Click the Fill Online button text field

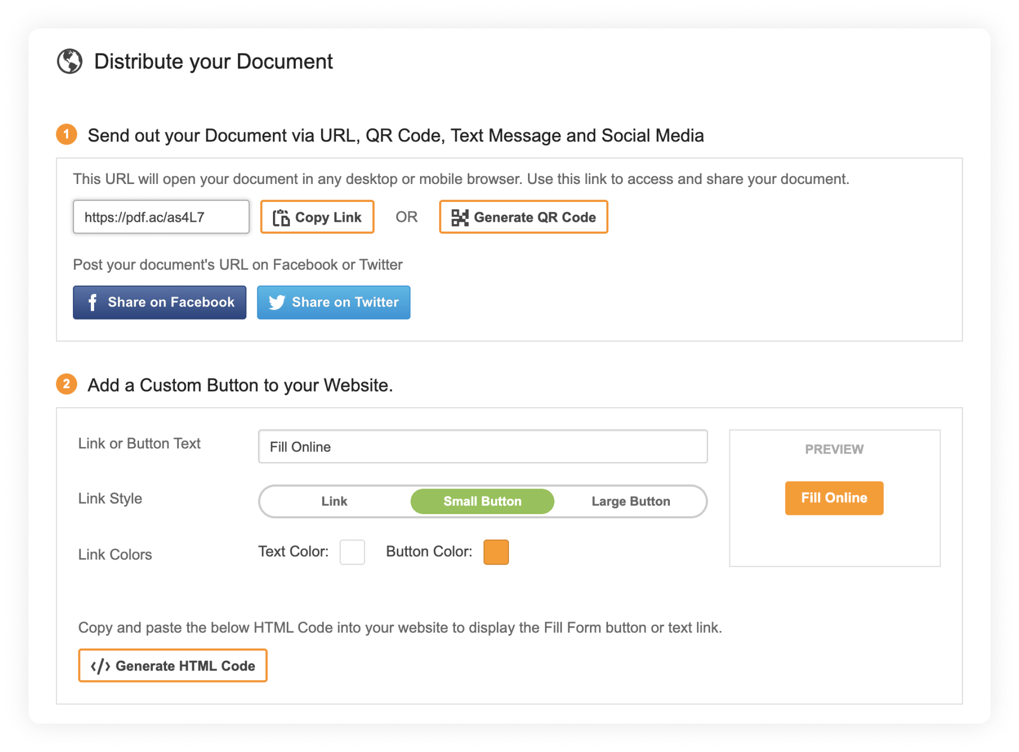coord(483,446)
